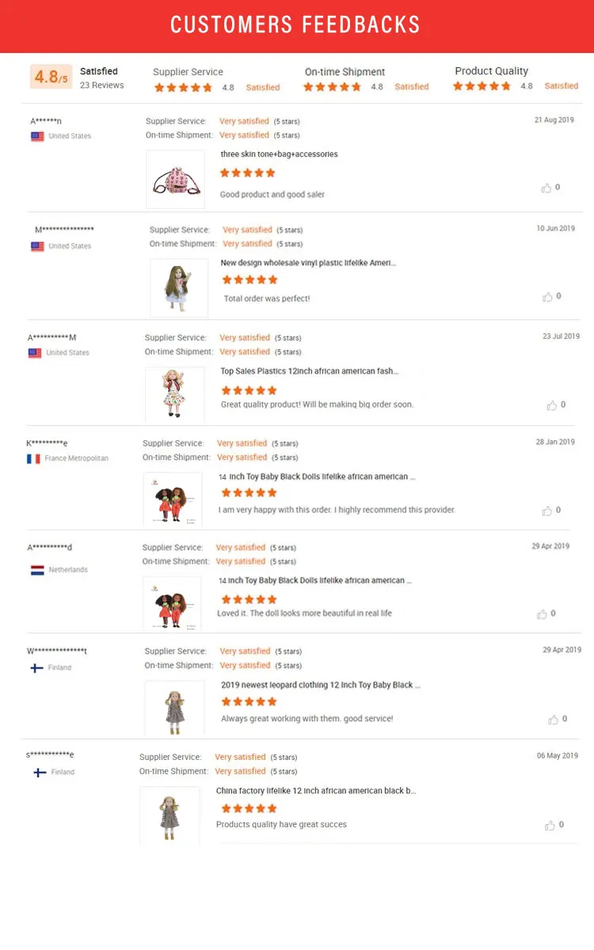Image resolution: width=594 pixels, height=950 pixels.
Task: Open 'three skin tone+bag+accessories' product link
Action: [x=279, y=154]
